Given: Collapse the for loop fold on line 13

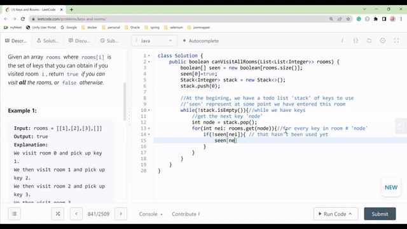Looking at the screenshot, I should coord(149,128).
